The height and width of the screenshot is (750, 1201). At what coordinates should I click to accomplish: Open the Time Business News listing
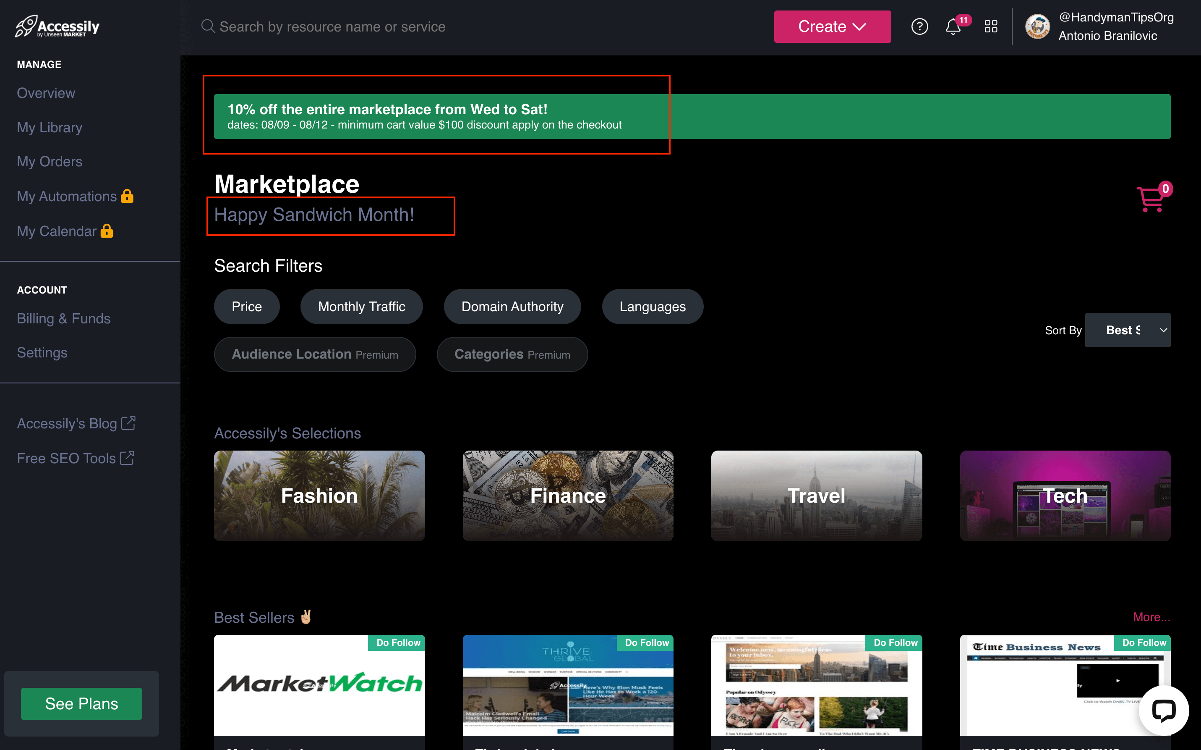1065,685
